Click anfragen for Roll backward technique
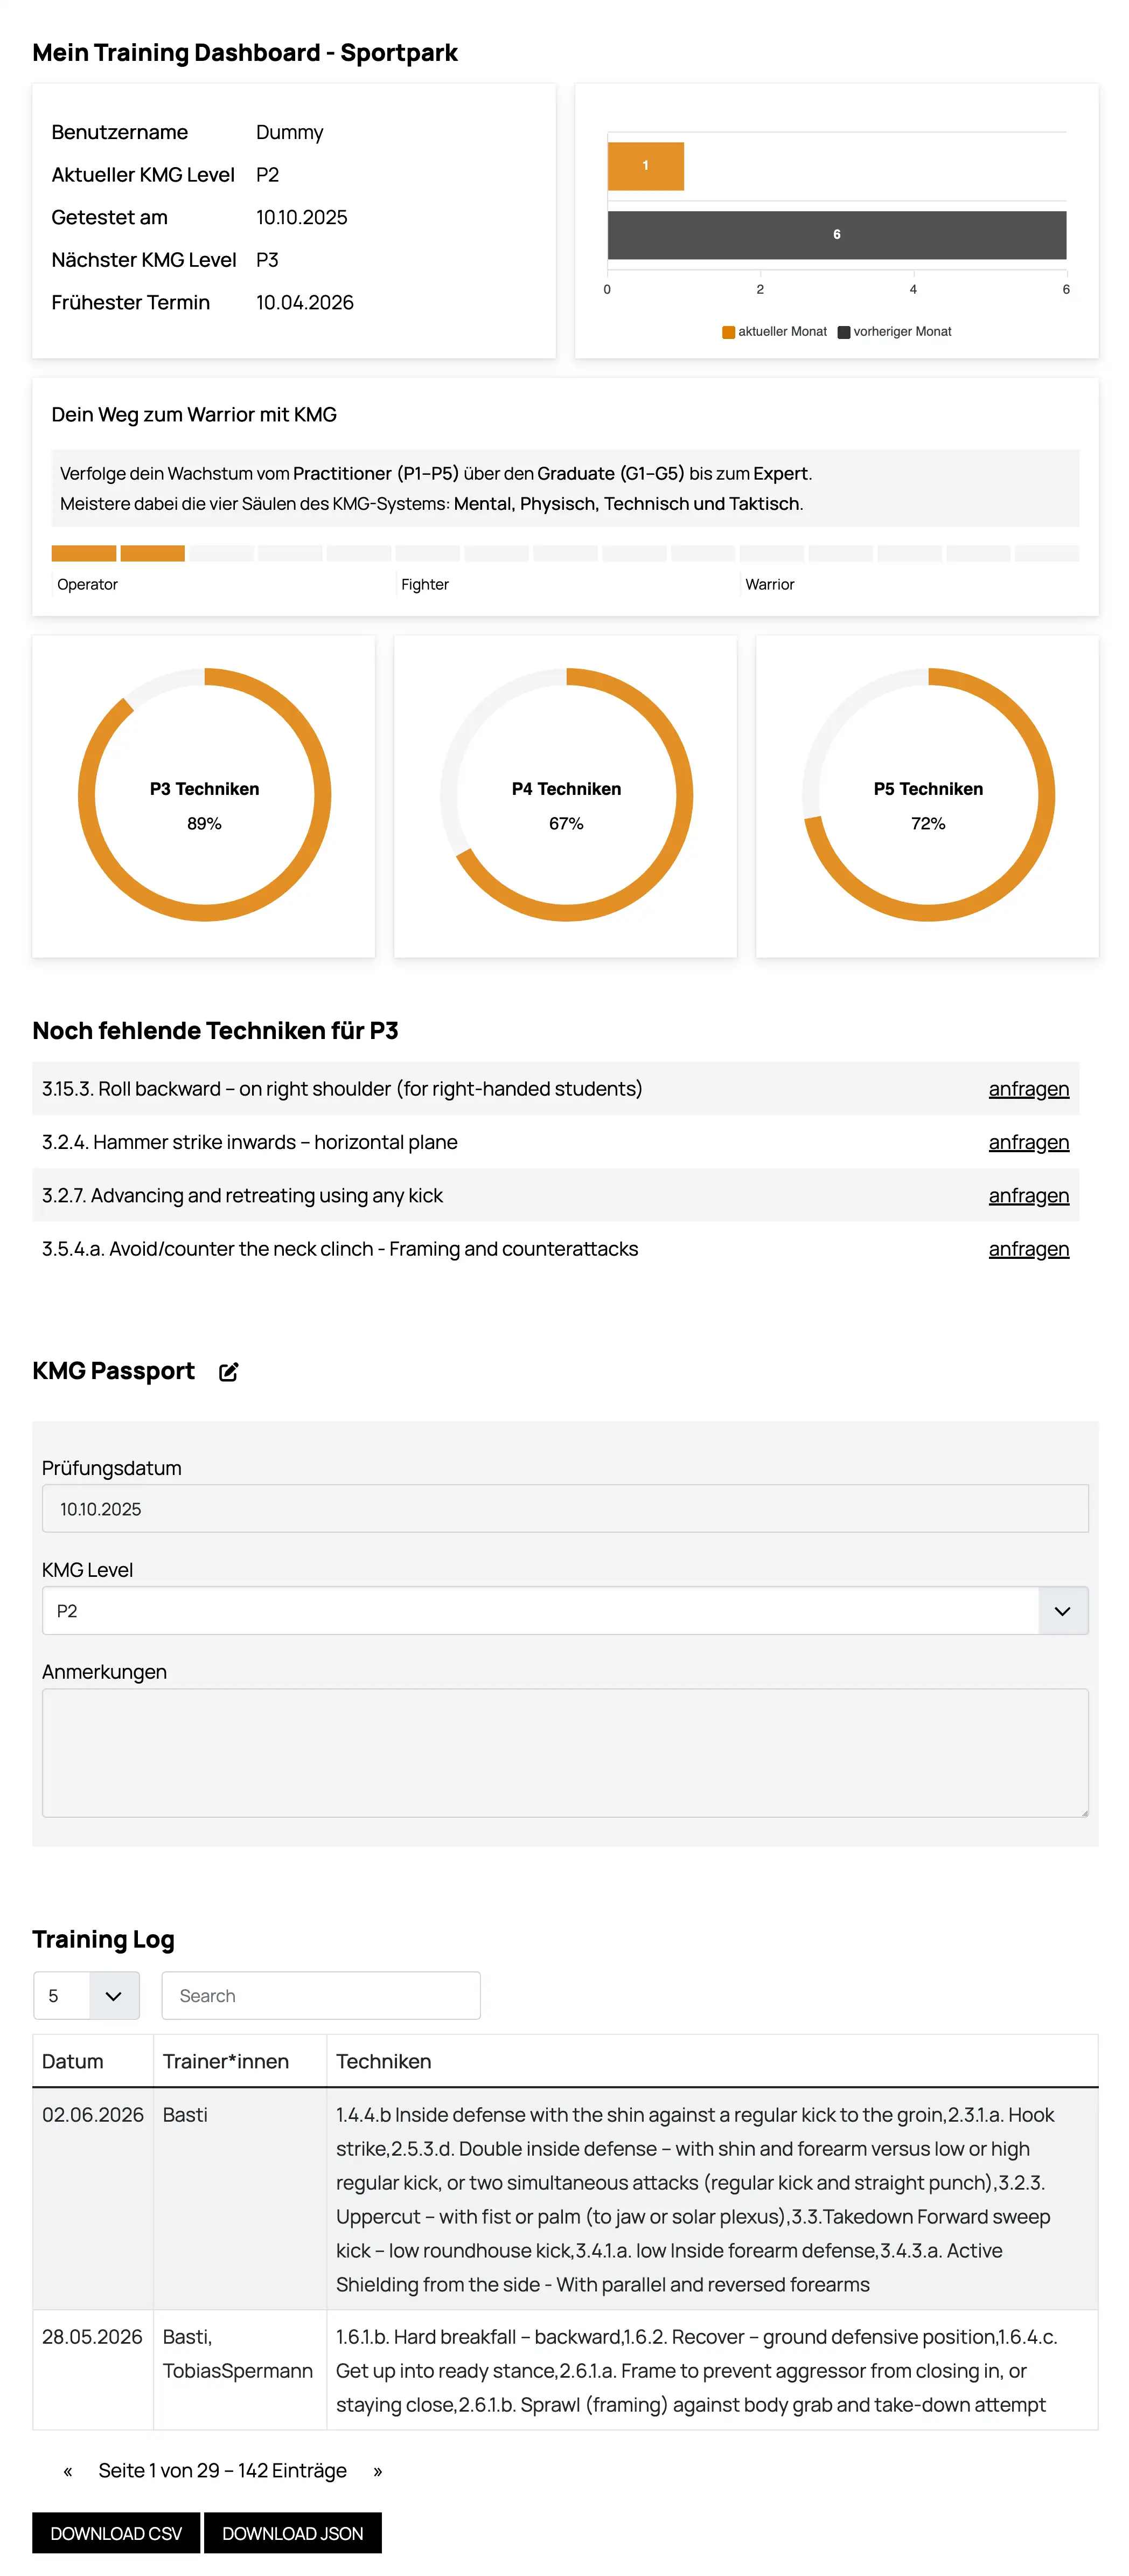The image size is (1129, 2576). 1028,1088
